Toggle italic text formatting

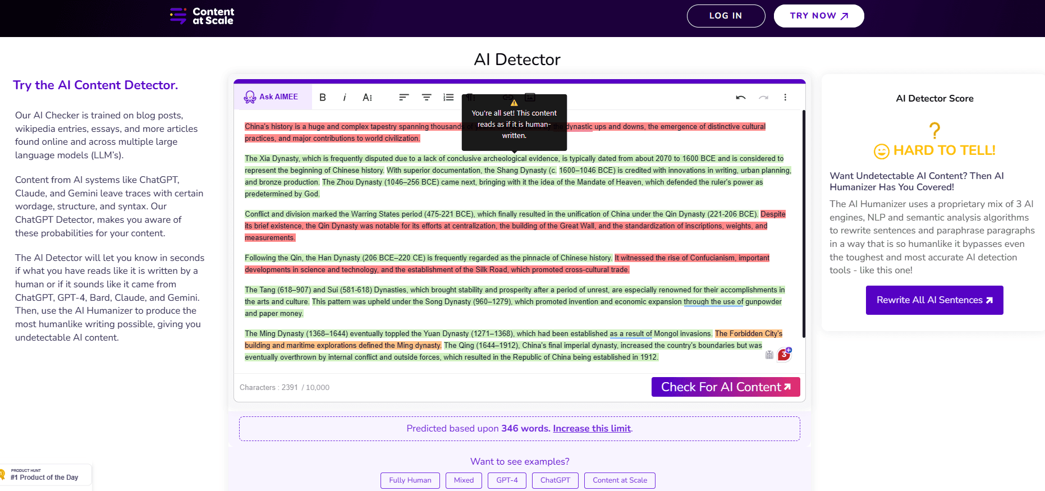tap(344, 98)
